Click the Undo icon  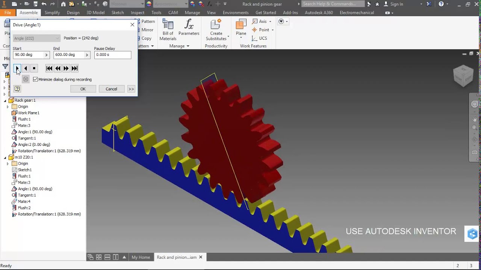(x=44, y=4)
